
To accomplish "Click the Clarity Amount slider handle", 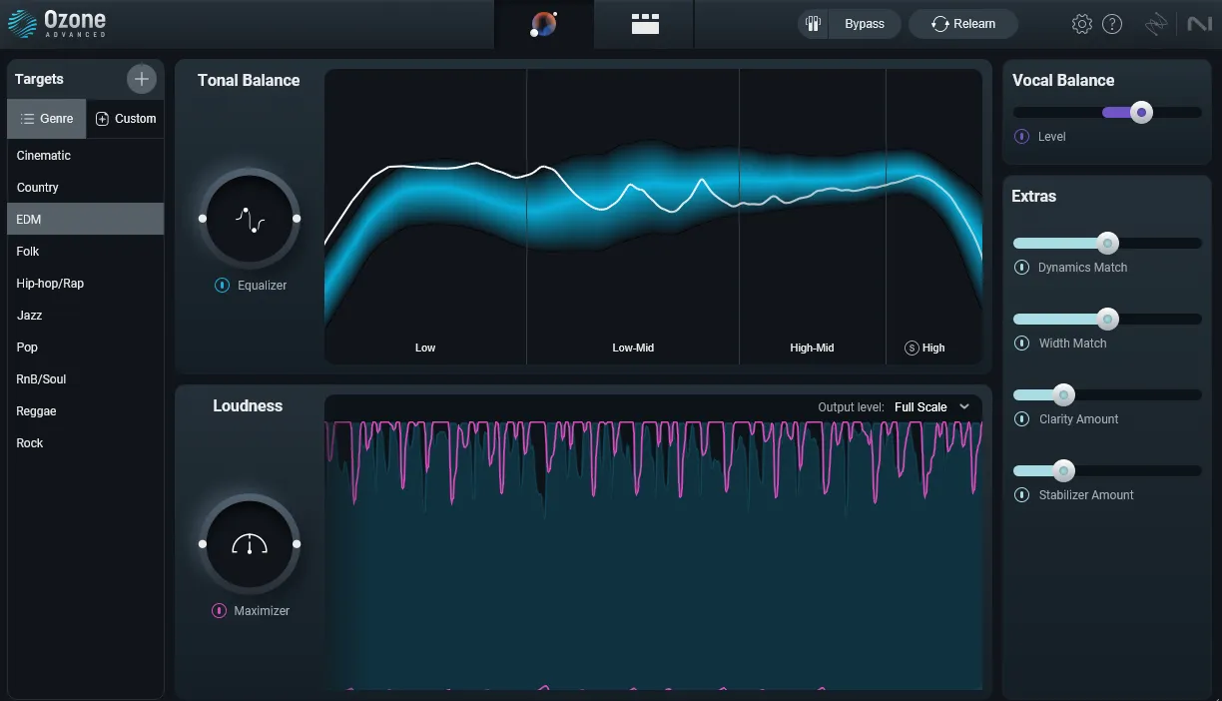I will 1064,394.
